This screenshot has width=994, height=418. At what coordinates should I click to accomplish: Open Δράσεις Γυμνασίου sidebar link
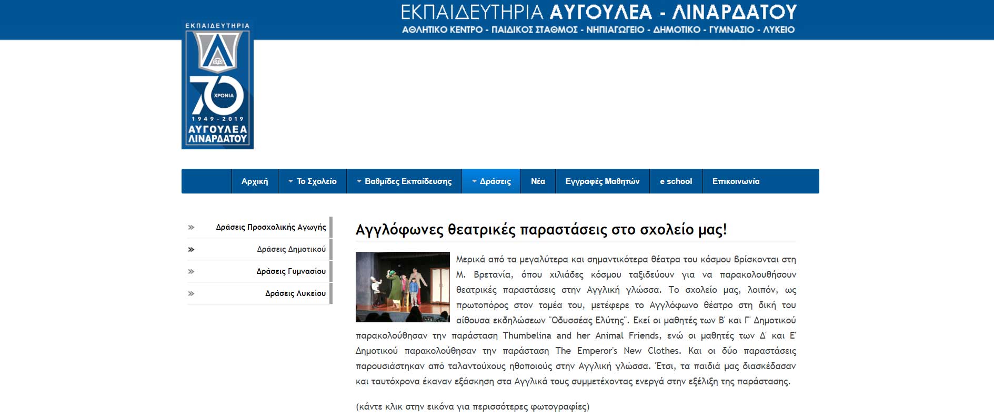(x=291, y=272)
